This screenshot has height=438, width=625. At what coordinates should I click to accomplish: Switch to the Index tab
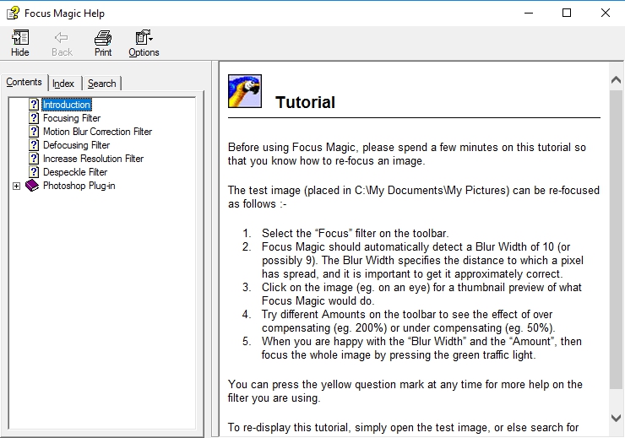pyautogui.click(x=63, y=84)
